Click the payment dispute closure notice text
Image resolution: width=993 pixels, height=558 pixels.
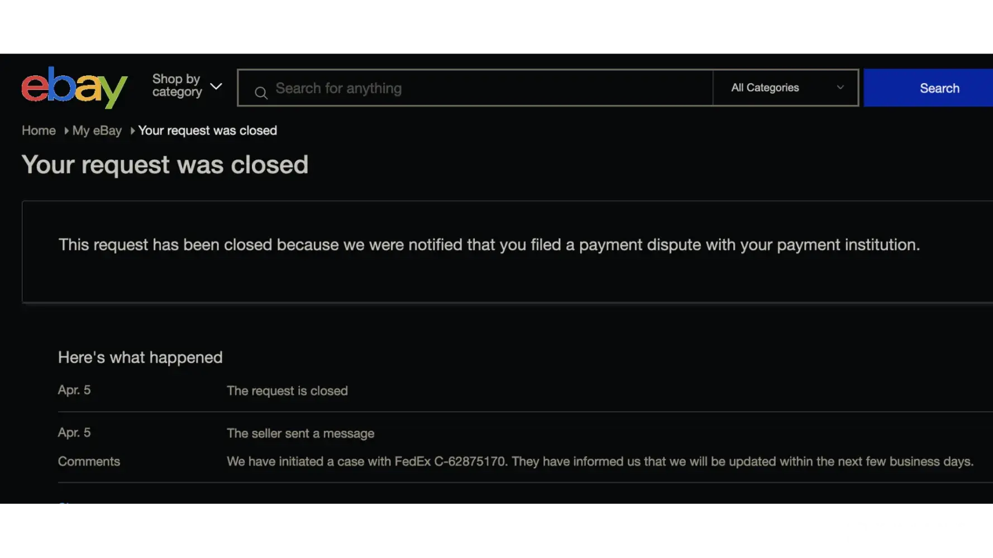pyautogui.click(x=489, y=244)
